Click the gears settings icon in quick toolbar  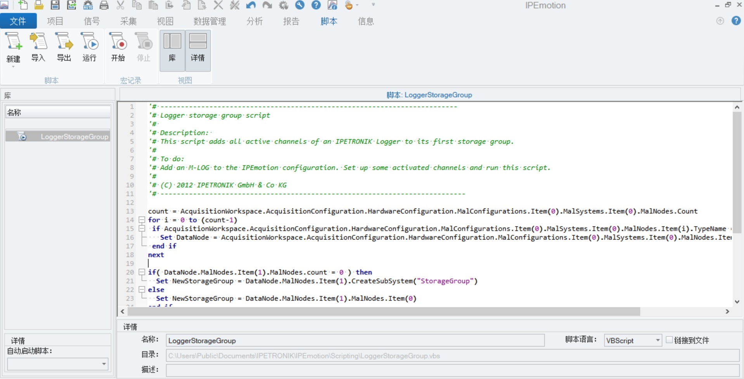coord(284,5)
